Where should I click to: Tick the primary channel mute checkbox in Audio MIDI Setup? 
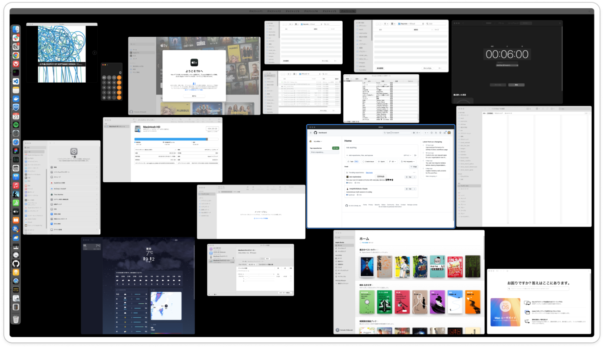tap(291, 277)
